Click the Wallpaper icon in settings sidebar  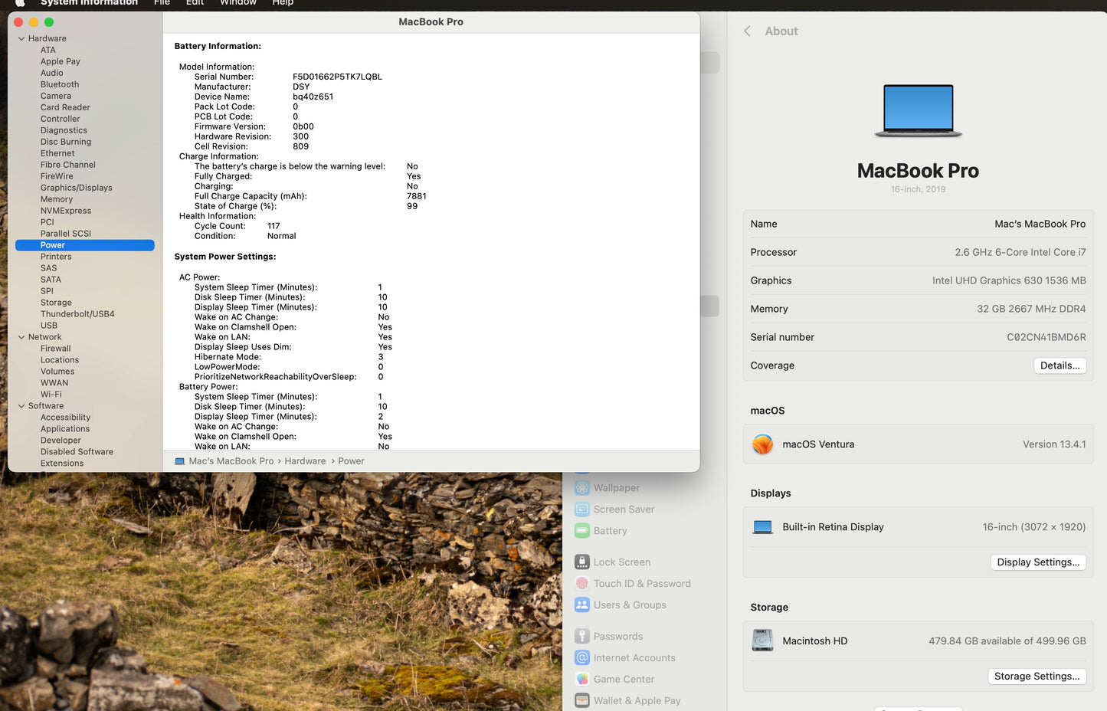582,488
